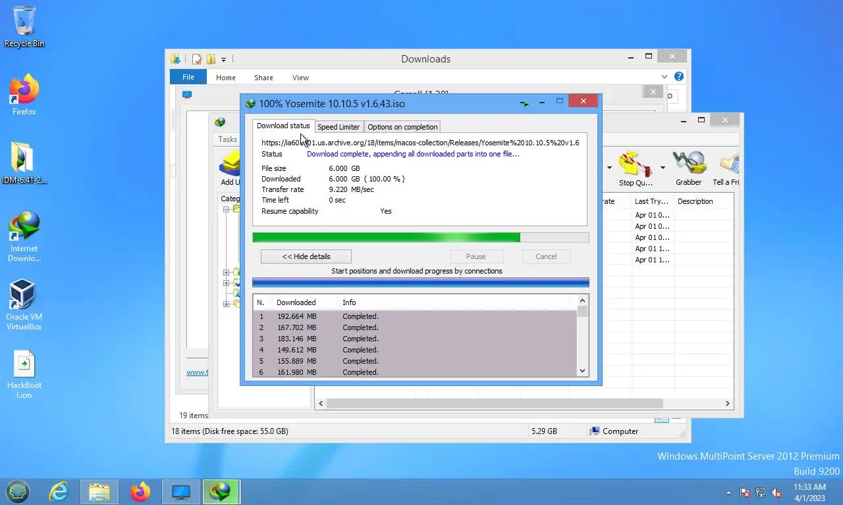Image resolution: width=843 pixels, height=505 pixels.
Task: Select the Firefox desktop shortcut
Action: [24, 95]
